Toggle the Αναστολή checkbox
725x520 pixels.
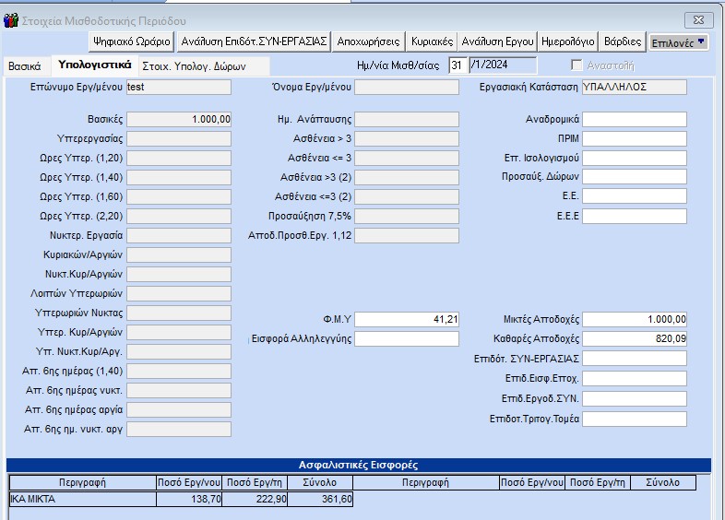coord(576,65)
